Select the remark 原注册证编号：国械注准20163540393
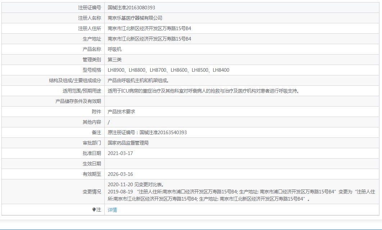This screenshot has width=382, height=230. click(x=147, y=132)
